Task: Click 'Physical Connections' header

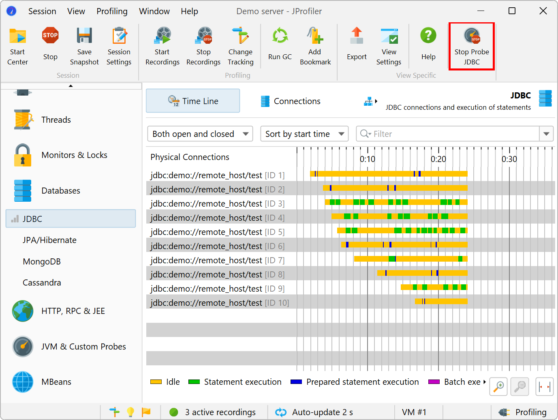Action: [190, 157]
